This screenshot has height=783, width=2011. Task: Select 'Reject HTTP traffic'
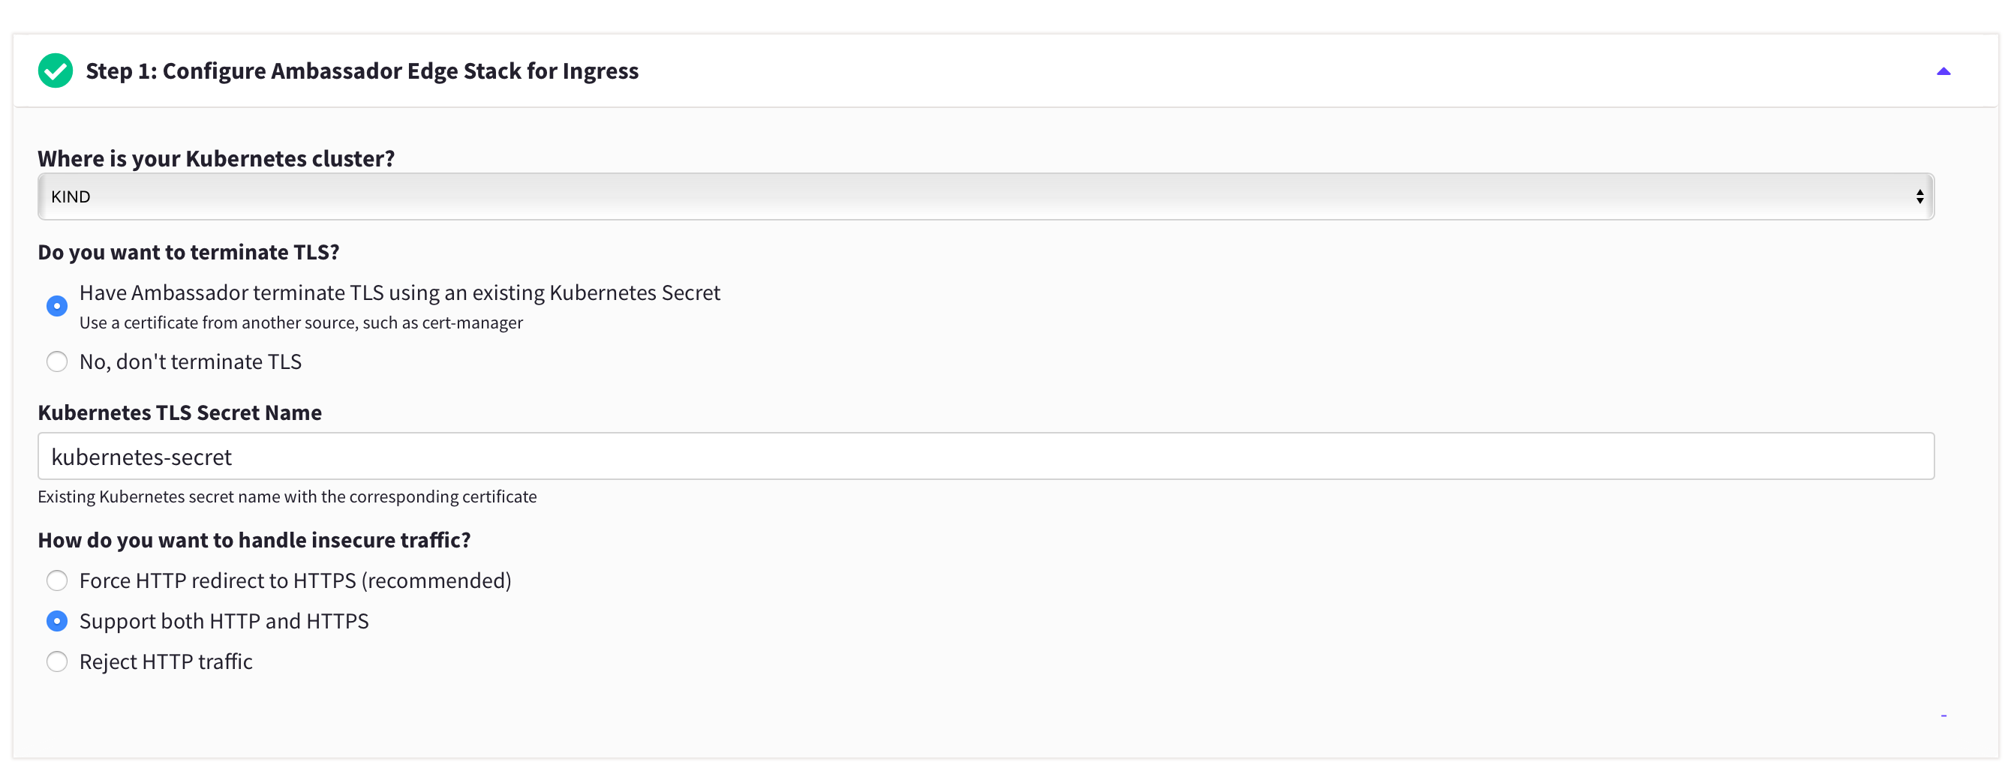tap(57, 661)
